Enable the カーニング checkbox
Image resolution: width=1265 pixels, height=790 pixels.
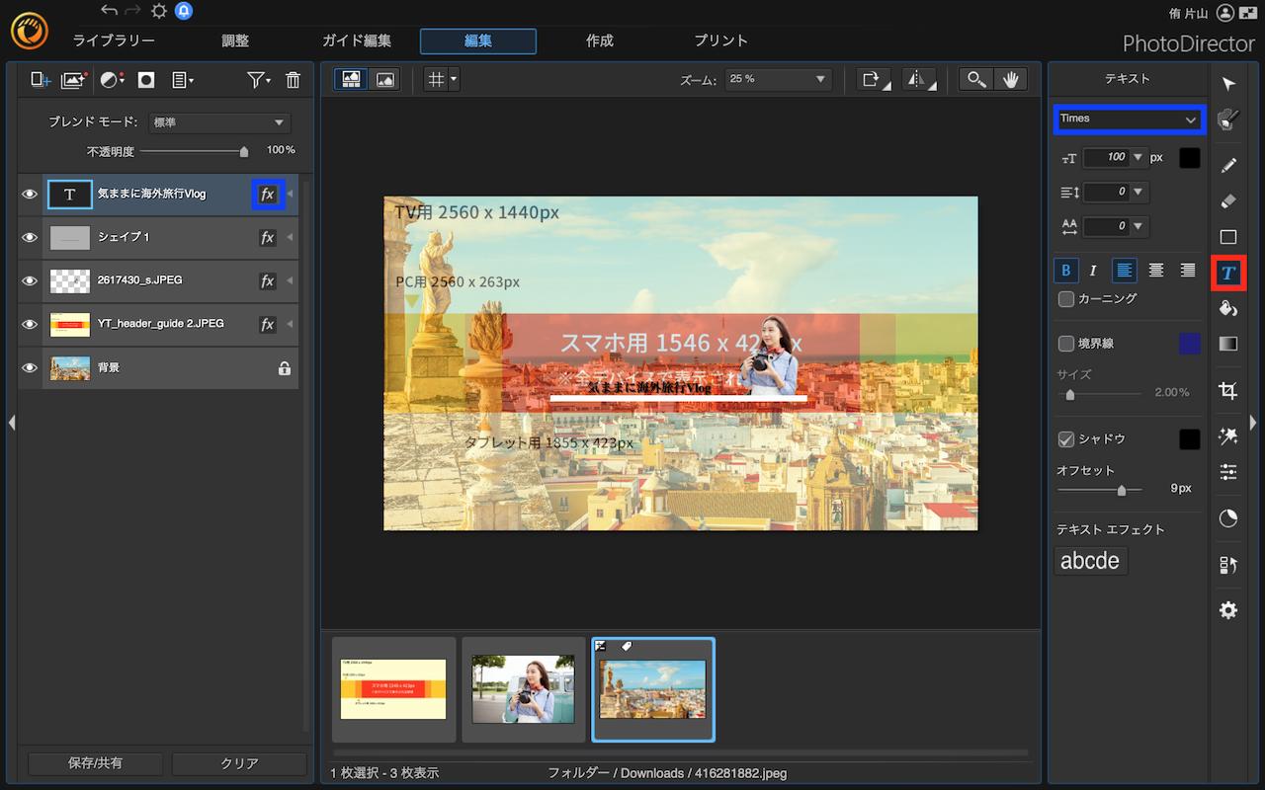click(1066, 298)
